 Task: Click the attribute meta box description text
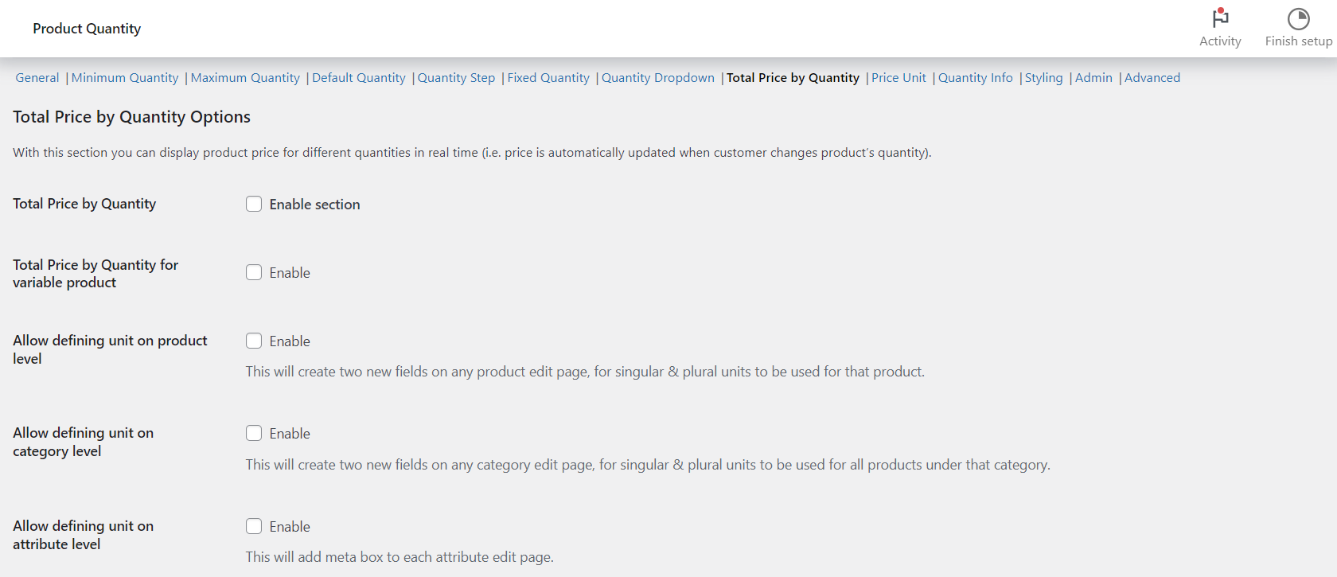tap(400, 557)
